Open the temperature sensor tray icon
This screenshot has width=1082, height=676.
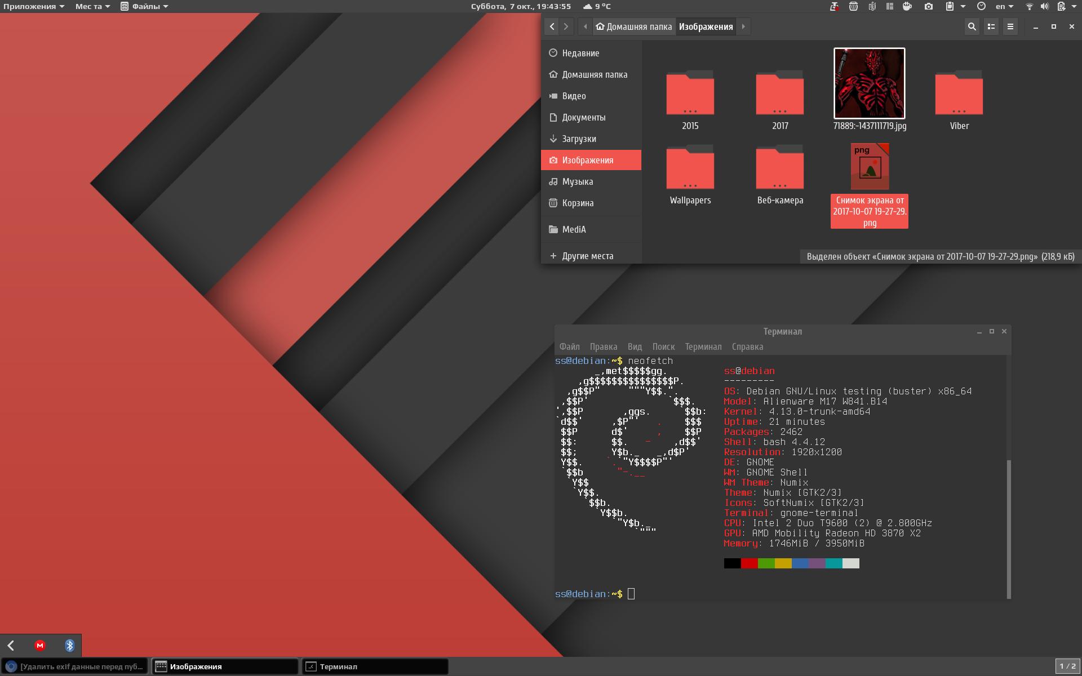[872, 6]
